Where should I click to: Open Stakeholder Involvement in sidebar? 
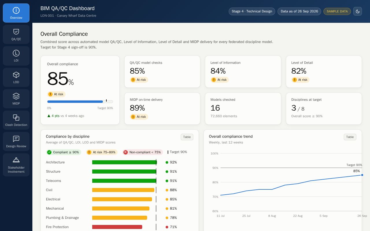16,165
